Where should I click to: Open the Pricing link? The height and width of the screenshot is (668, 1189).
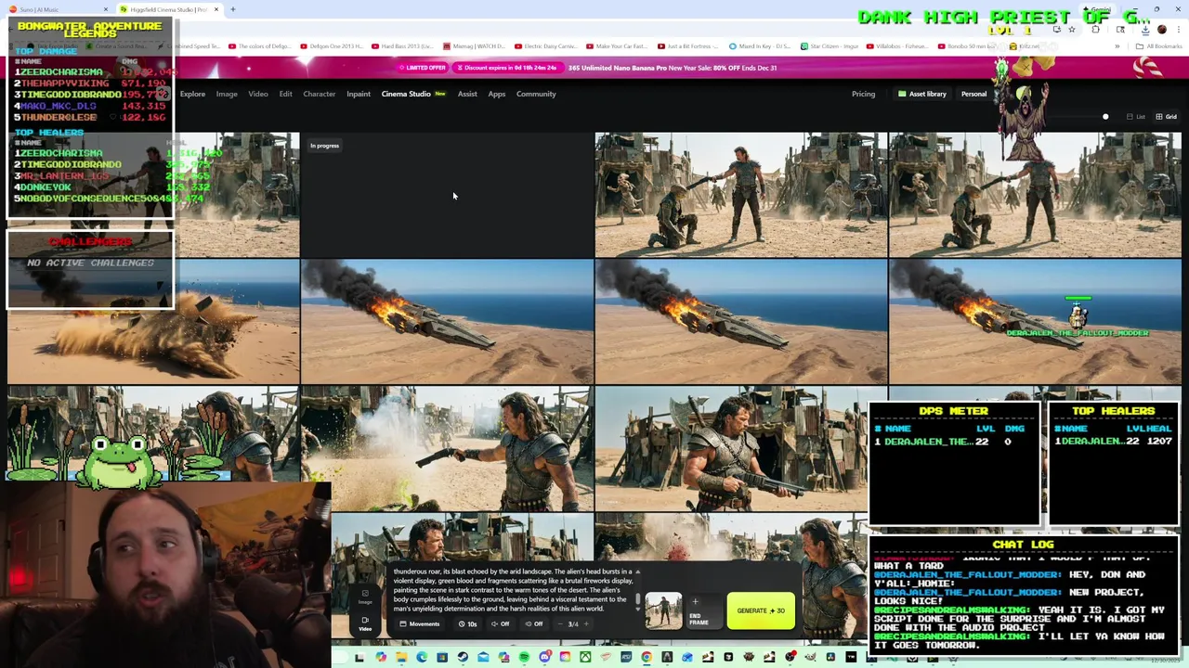click(x=863, y=94)
